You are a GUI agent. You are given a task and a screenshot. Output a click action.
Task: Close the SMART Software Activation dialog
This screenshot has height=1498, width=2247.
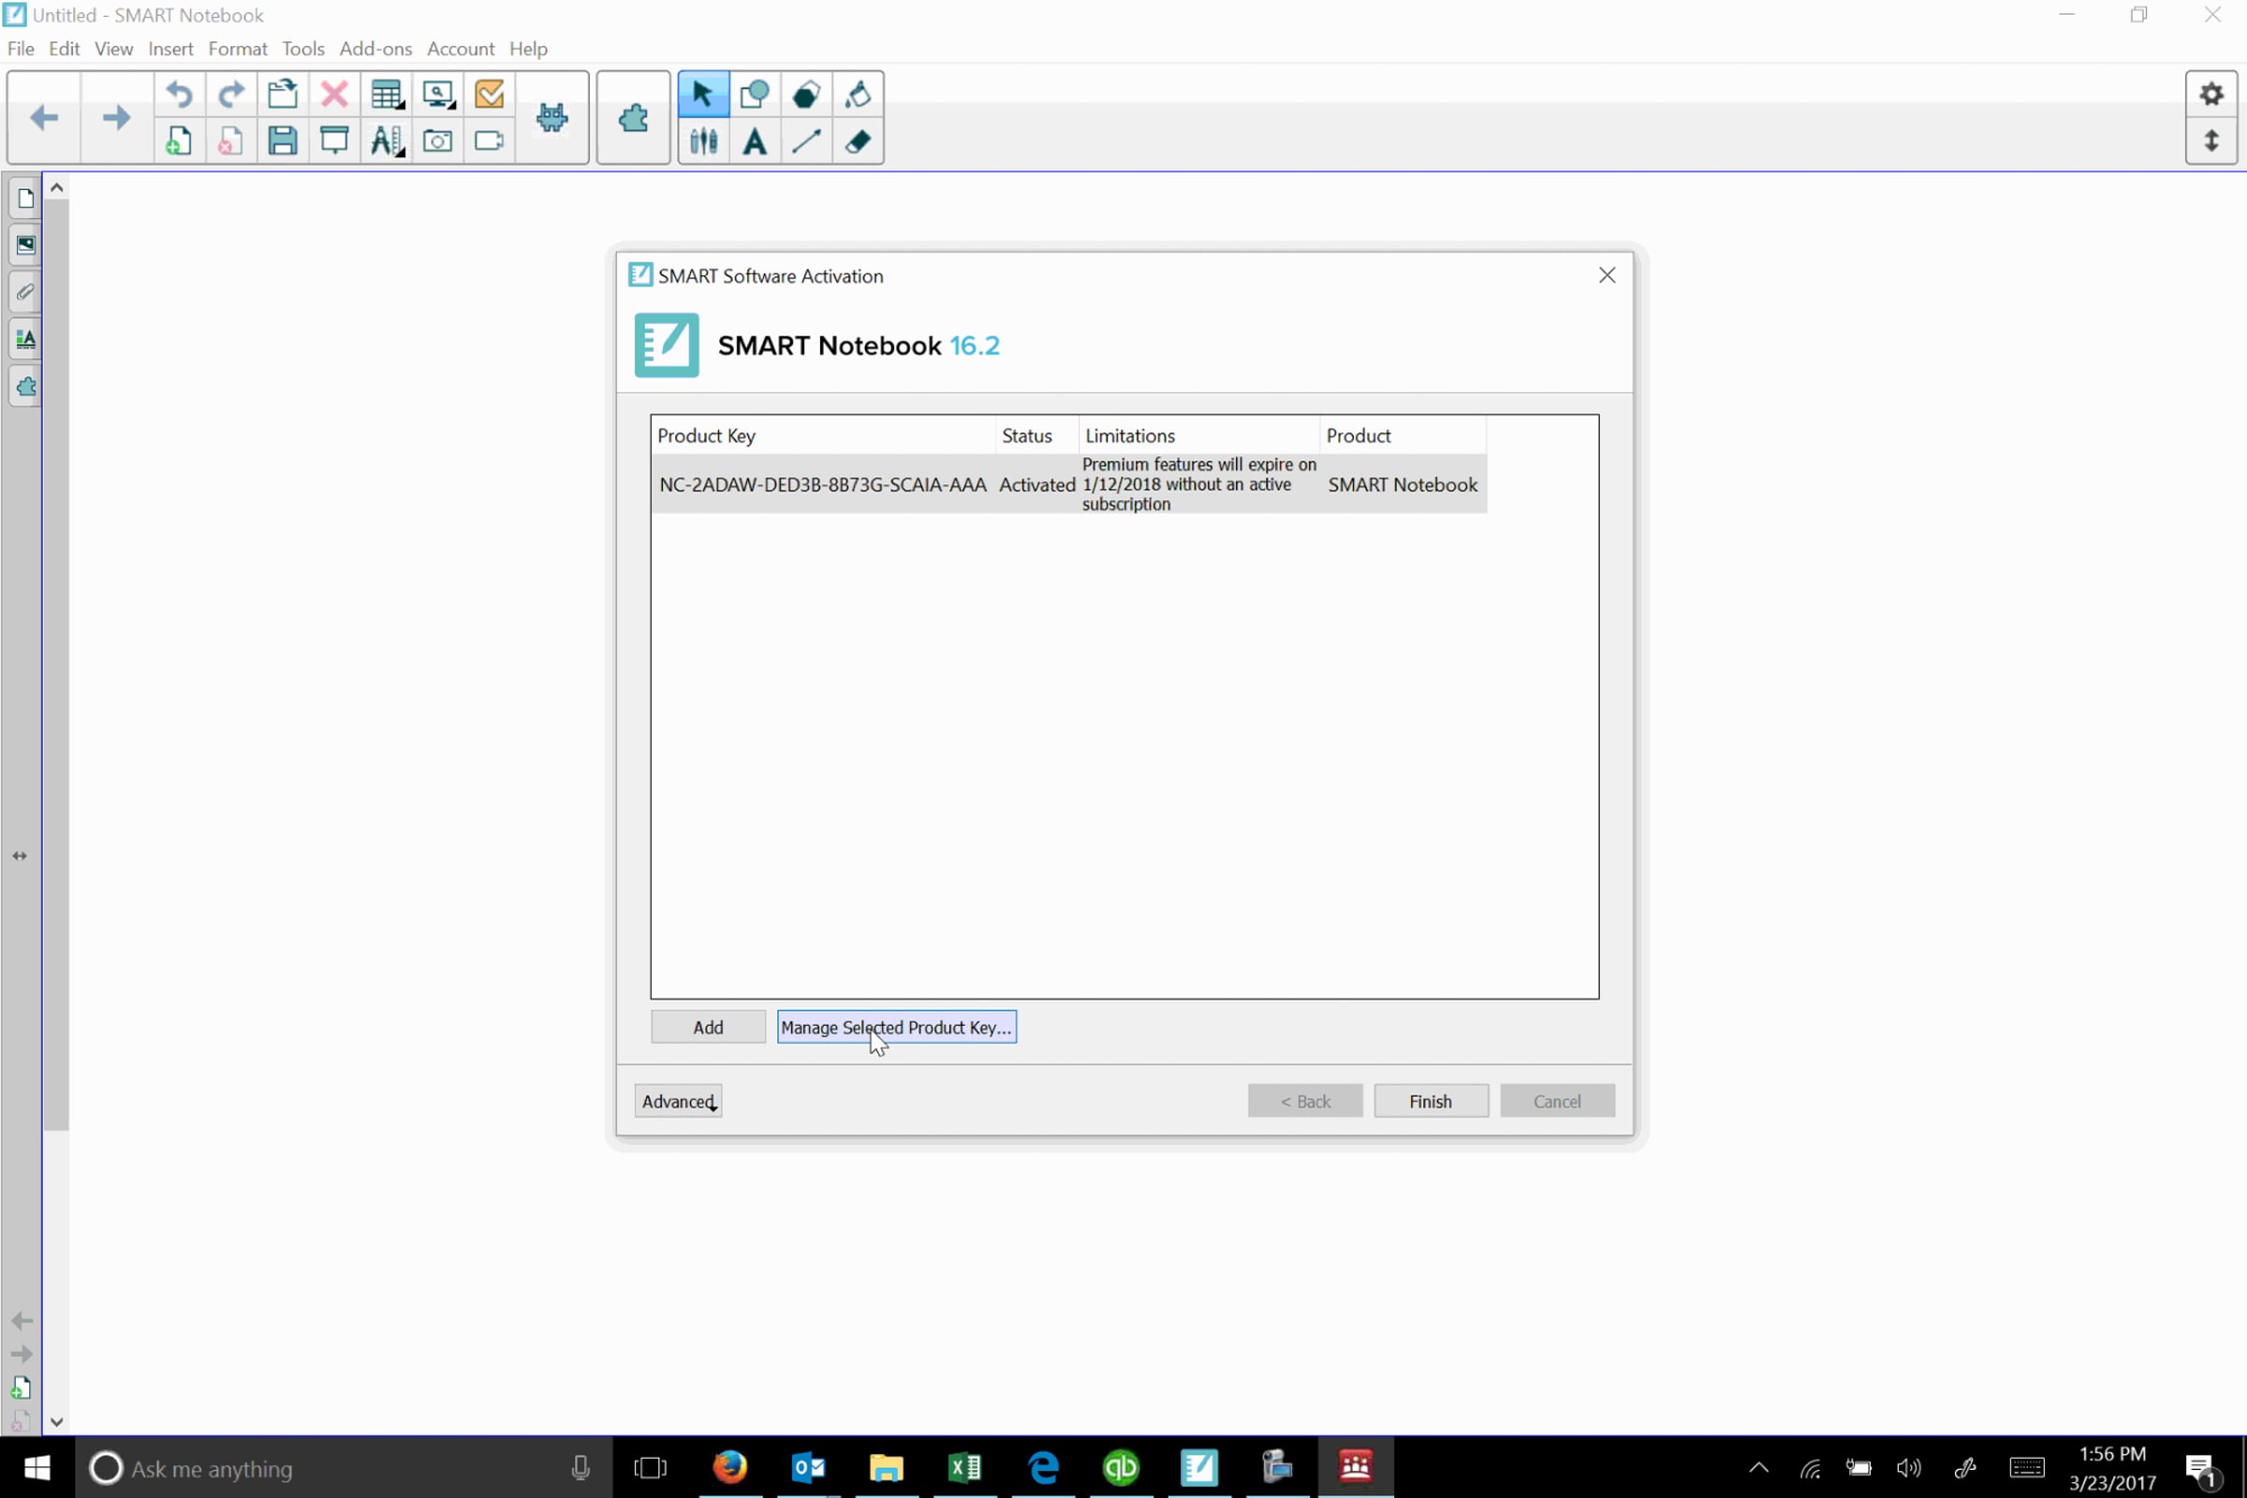click(x=1607, y=276)
